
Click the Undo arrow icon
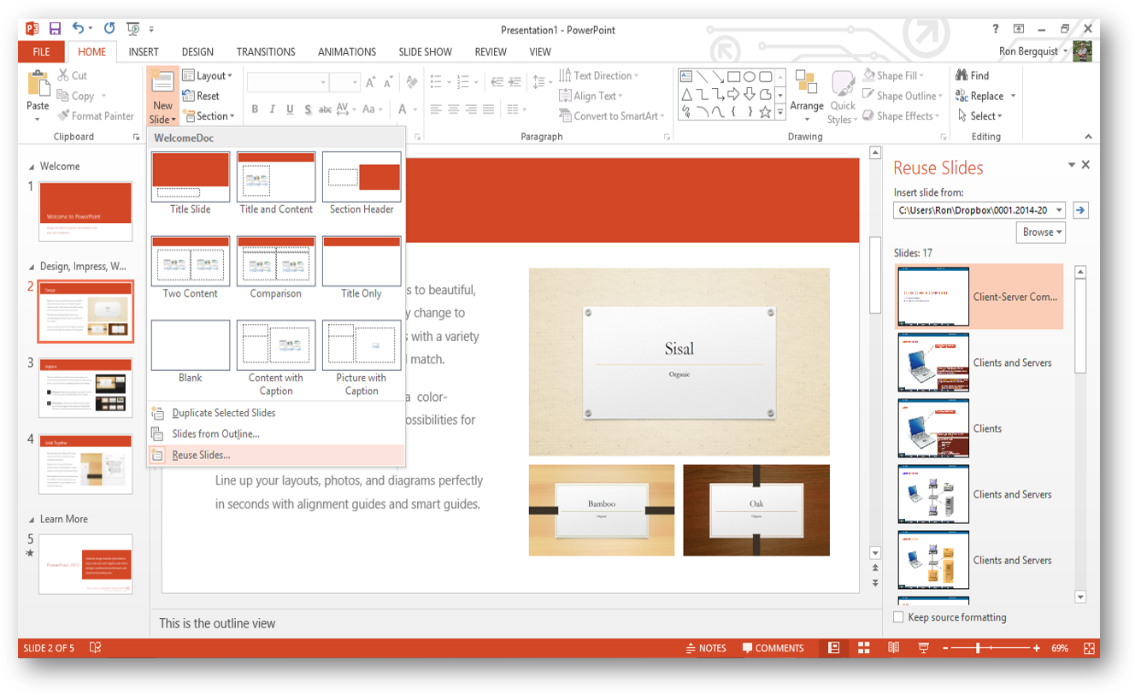(x=79, y=29)
